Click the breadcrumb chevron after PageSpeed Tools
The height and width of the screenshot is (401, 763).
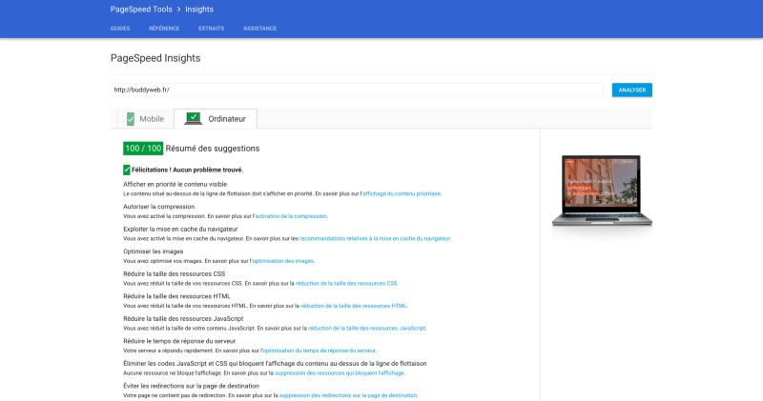click(178, 10)
